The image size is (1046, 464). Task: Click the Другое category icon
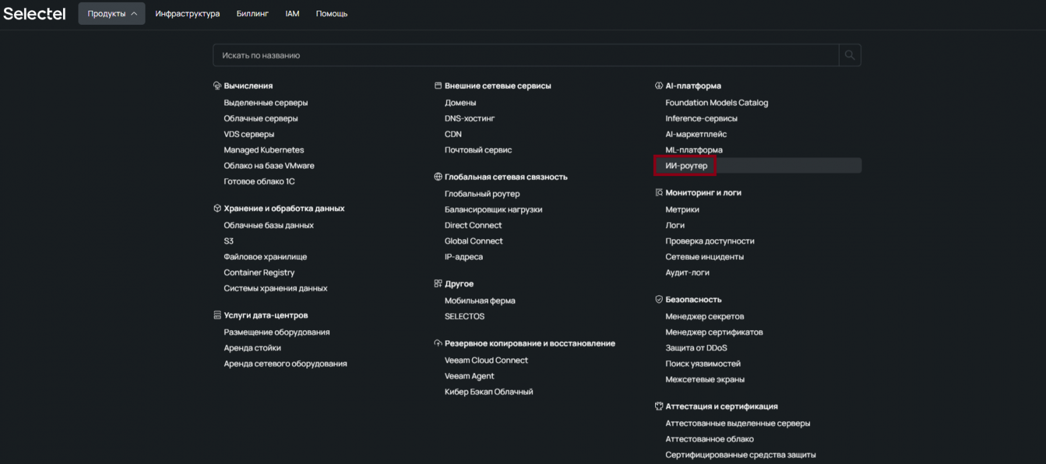pyautogui.click(x=438, y=284)
